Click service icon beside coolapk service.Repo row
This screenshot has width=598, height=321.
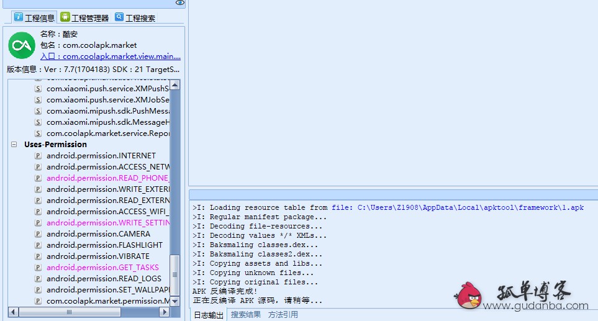coord(38,133)
